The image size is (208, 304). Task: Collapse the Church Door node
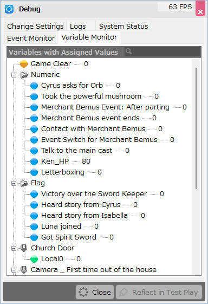pos(14,248)
